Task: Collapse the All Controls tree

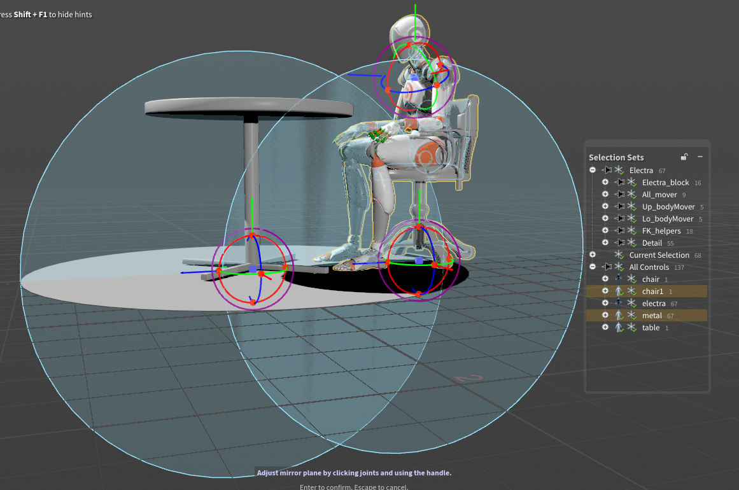Action: [593, 267]
